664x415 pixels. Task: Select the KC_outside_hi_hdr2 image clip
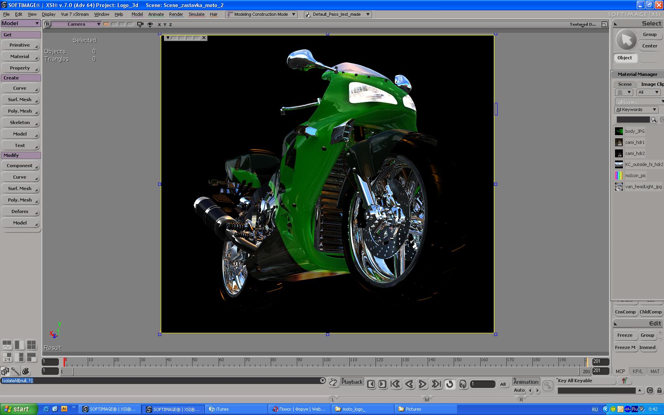pyautogui.click(x=639, y=164)
